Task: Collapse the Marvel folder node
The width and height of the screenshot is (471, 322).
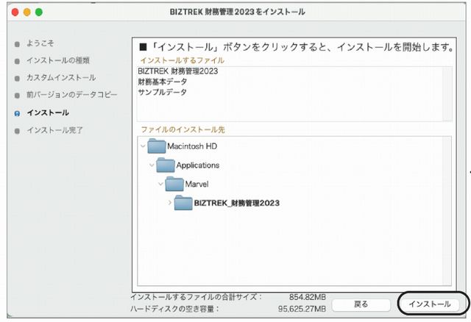Action: click(160, 184)
